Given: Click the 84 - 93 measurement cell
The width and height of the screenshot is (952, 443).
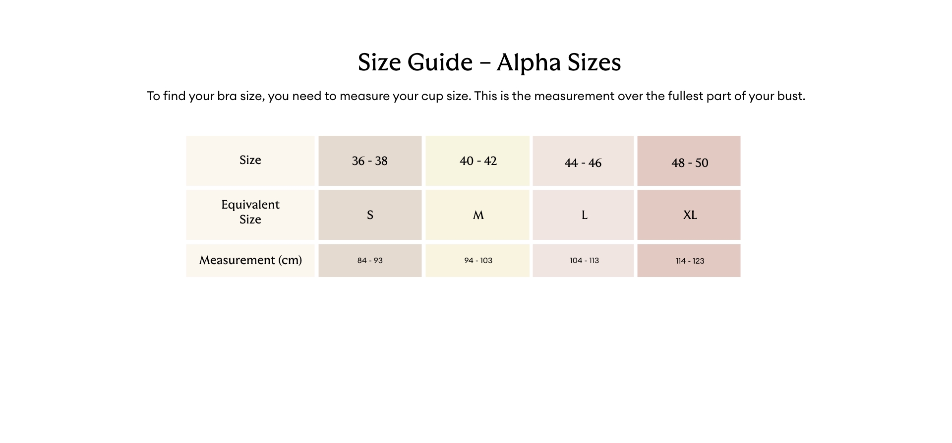Looking at the screenshot, I should pyautogui.click(x=370, y=261).
